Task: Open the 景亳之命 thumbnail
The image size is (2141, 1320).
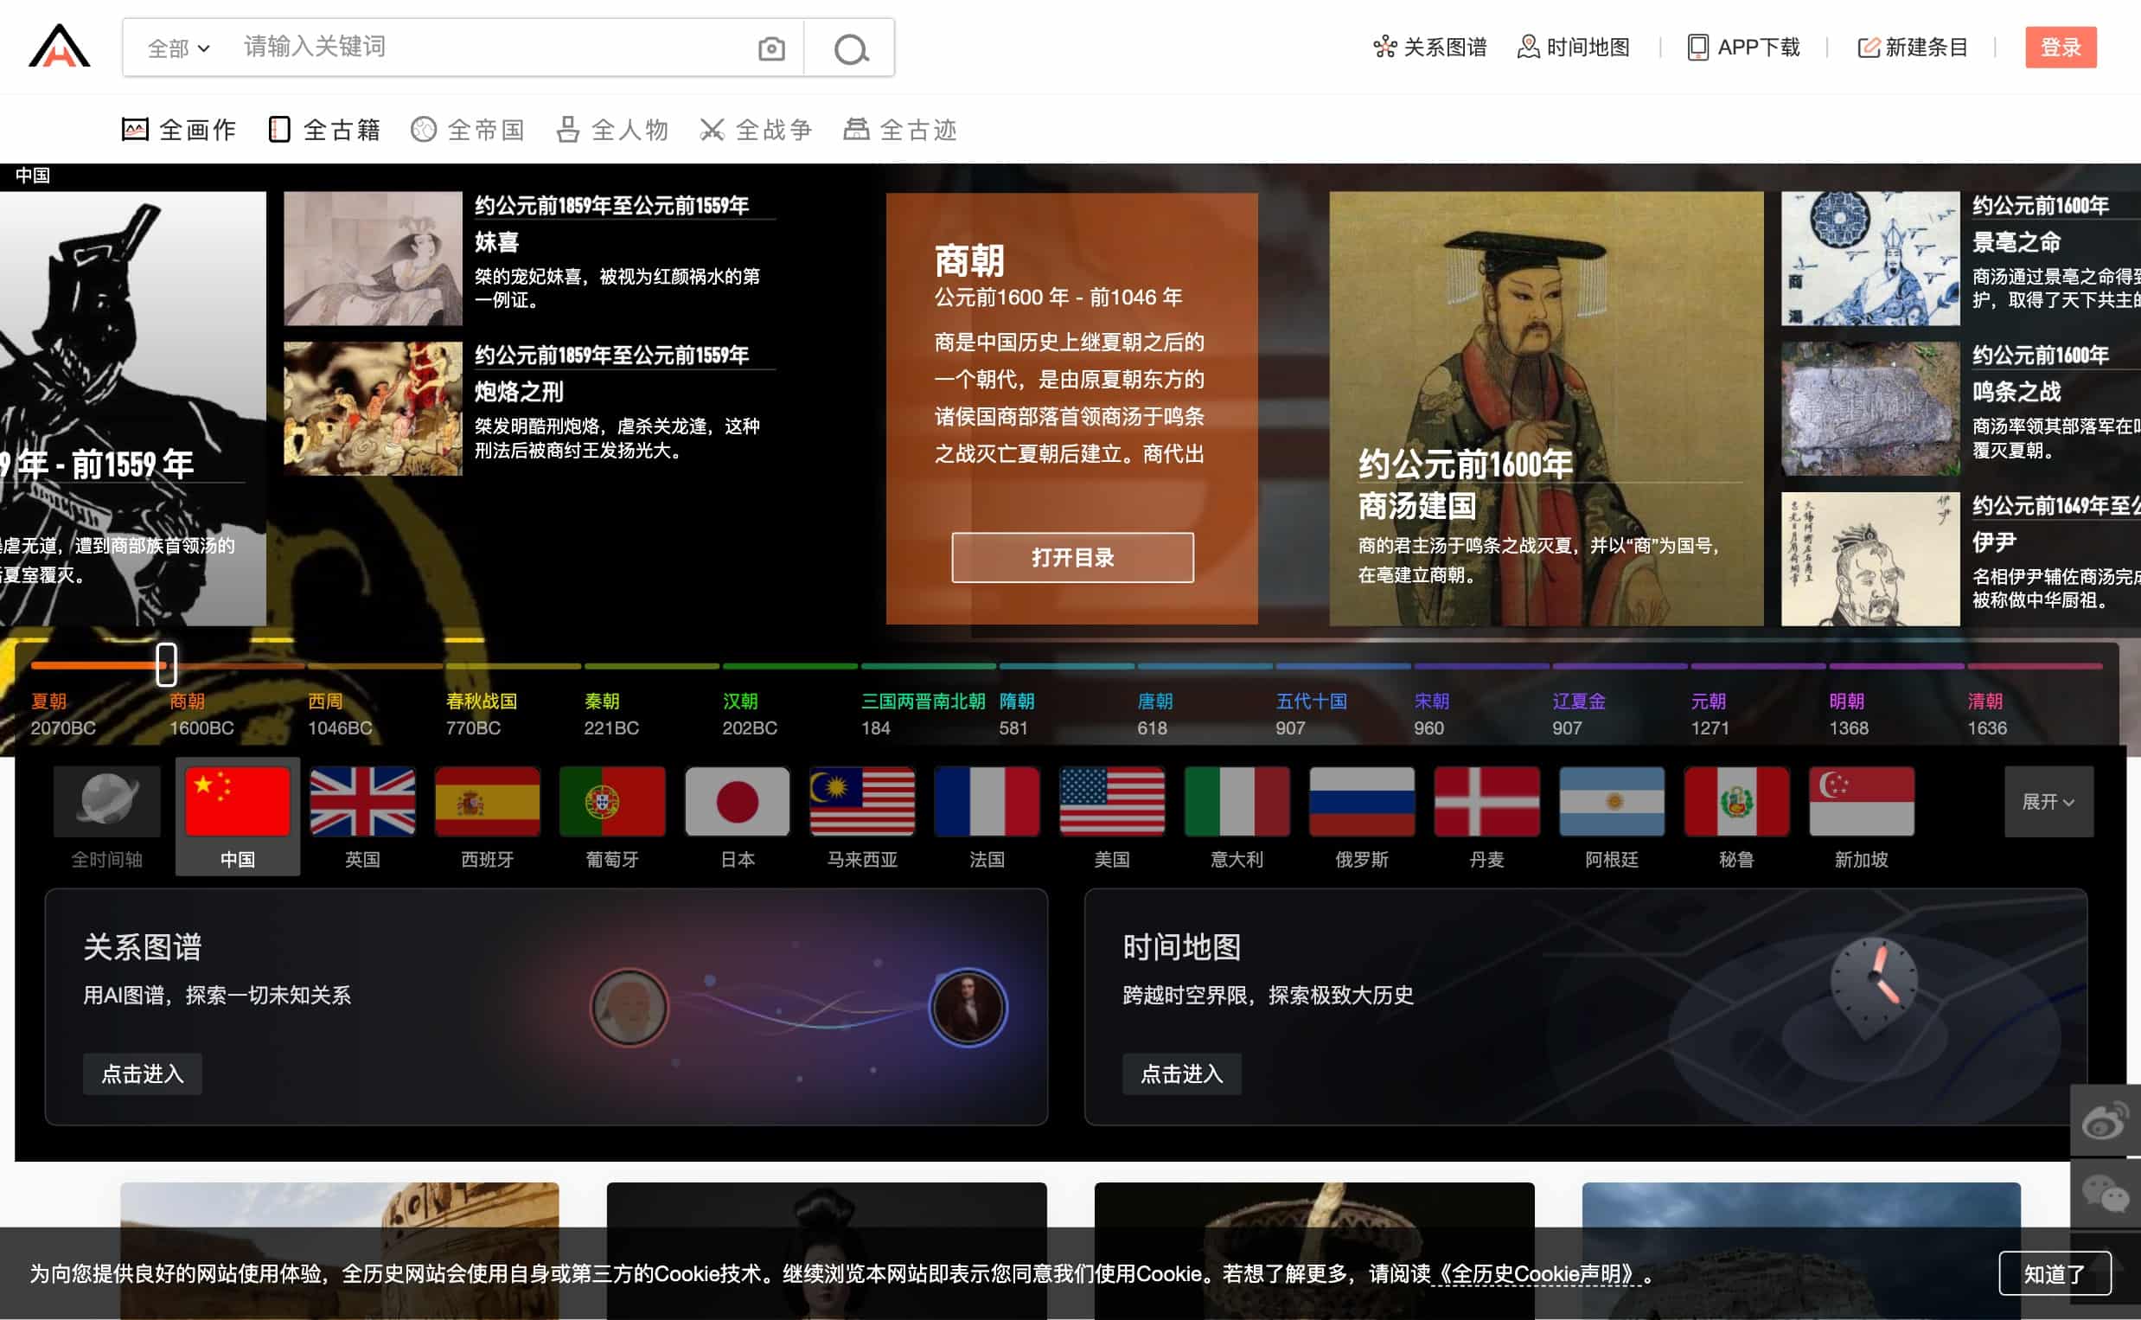Action: pos(1869,259)
